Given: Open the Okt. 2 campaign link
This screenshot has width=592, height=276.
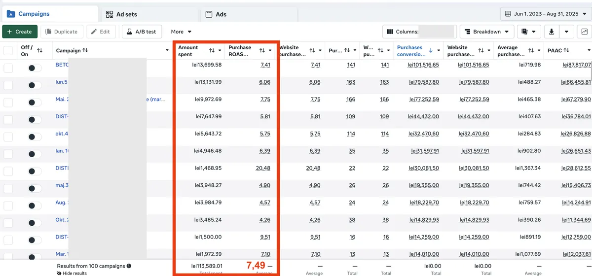Looking at the screenshot, I should 62,220.
